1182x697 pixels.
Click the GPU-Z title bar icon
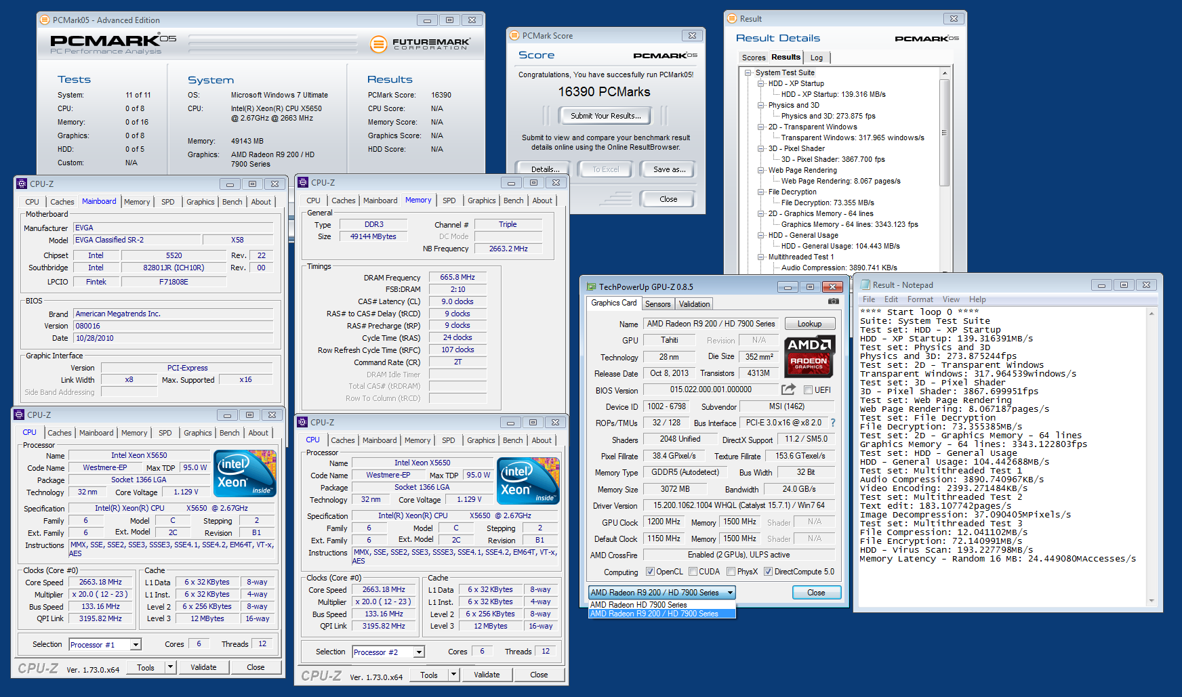pyautogui.click(x=591, y=287)
